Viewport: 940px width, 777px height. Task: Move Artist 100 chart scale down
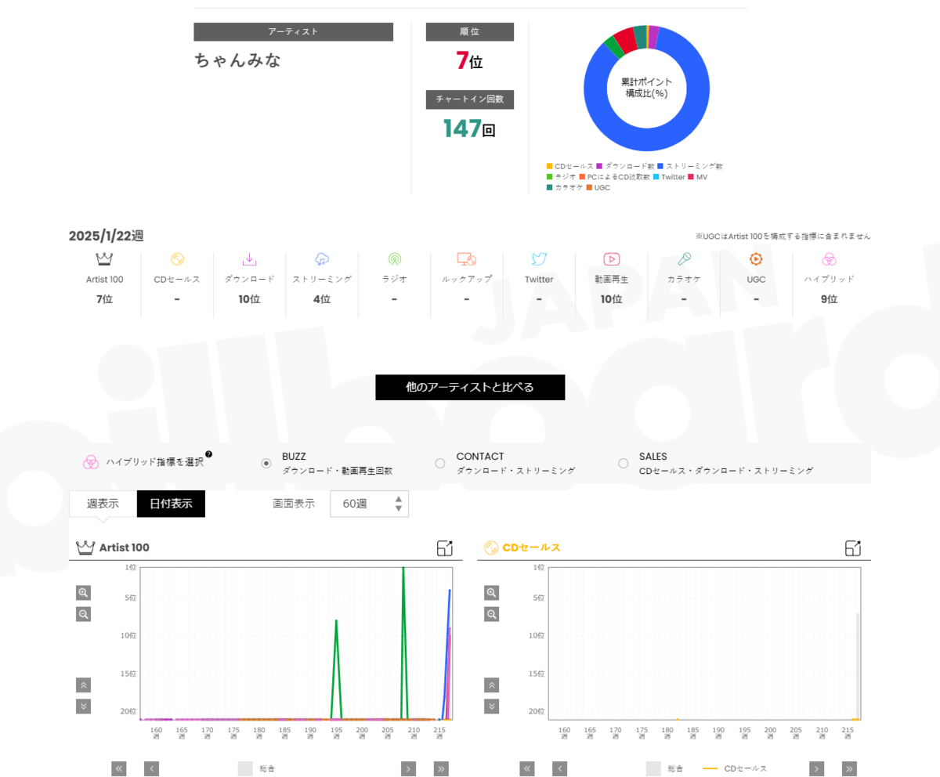coord(84,706)
